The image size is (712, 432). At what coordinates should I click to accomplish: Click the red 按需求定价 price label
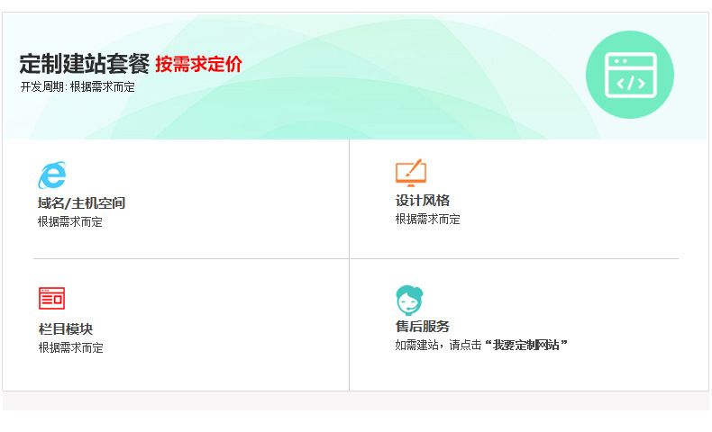pyautogui.click(x=198, y=65)
